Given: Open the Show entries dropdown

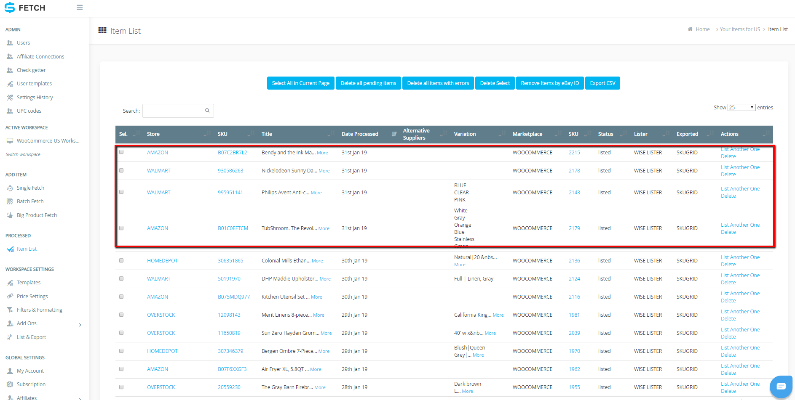Looking at the screenshot, I should 741,107.
